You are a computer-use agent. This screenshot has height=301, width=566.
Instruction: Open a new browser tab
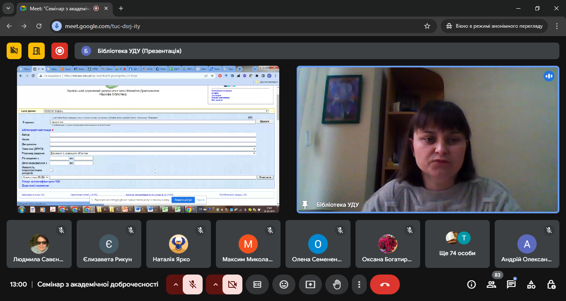[121, 8]
